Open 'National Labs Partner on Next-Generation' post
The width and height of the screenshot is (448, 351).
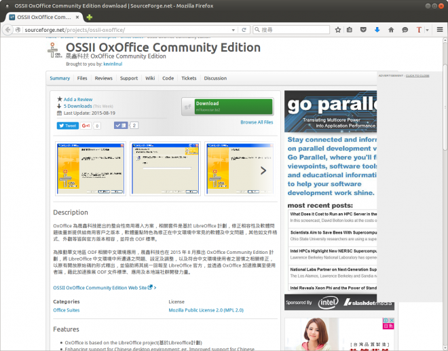click(x=333, y=270)
